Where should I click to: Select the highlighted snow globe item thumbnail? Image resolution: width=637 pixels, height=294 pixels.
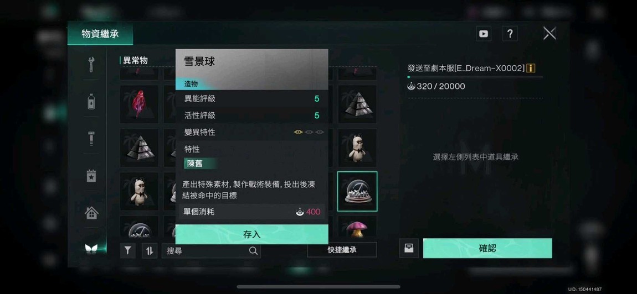[357, 191]
